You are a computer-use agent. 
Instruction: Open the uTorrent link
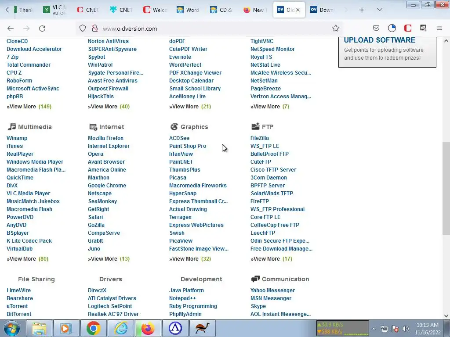pyautogui.click(x=17, y=306)
